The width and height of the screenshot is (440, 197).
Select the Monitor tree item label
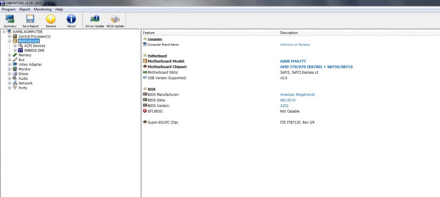click(25, 69)
